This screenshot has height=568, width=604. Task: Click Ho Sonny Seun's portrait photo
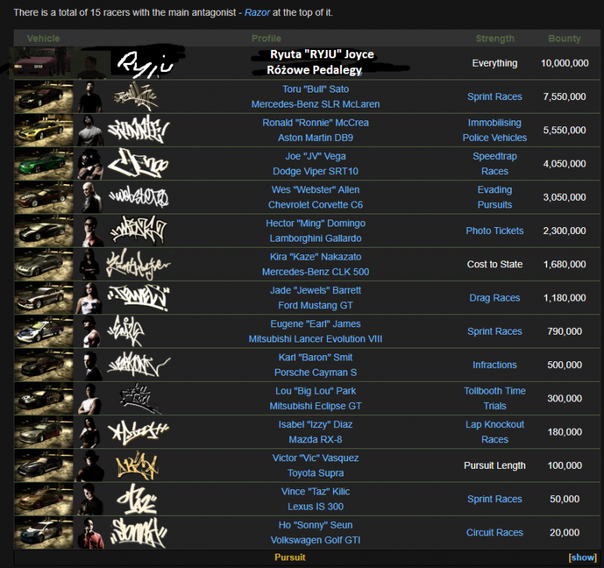[90, 532]
